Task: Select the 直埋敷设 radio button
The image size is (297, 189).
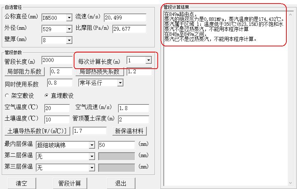Action: 47,96
